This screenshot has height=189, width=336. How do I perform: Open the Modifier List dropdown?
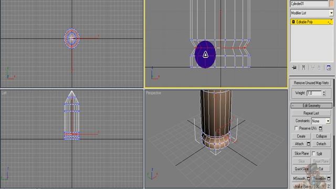tap(312, 13)
